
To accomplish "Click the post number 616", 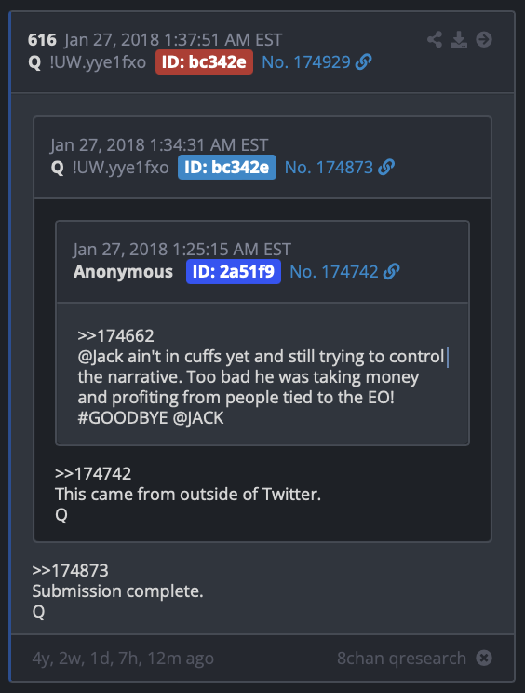I will pos(42,40).
